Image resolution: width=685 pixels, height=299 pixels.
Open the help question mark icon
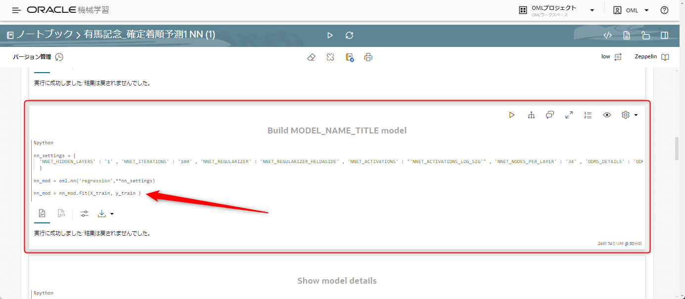(664, 10)
